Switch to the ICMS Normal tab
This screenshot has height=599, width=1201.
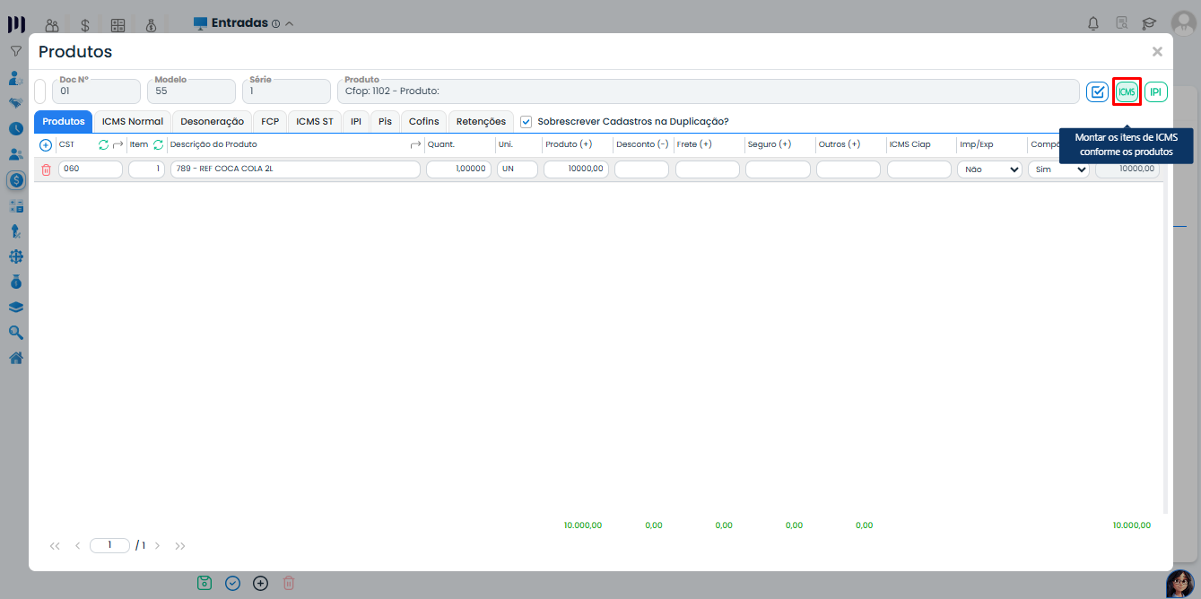pos(133,121)
